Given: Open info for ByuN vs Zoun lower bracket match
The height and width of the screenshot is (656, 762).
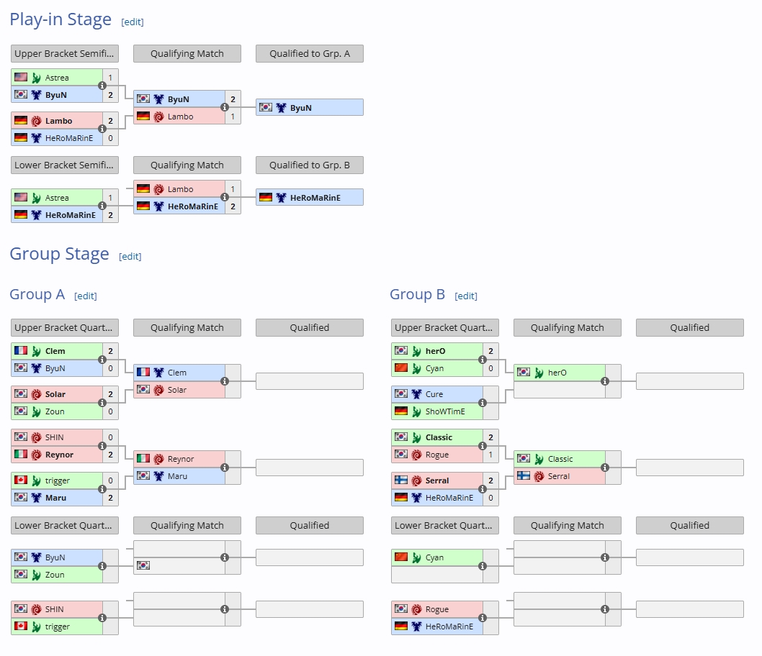Looking at the screenshot, I should click(102, 566).
